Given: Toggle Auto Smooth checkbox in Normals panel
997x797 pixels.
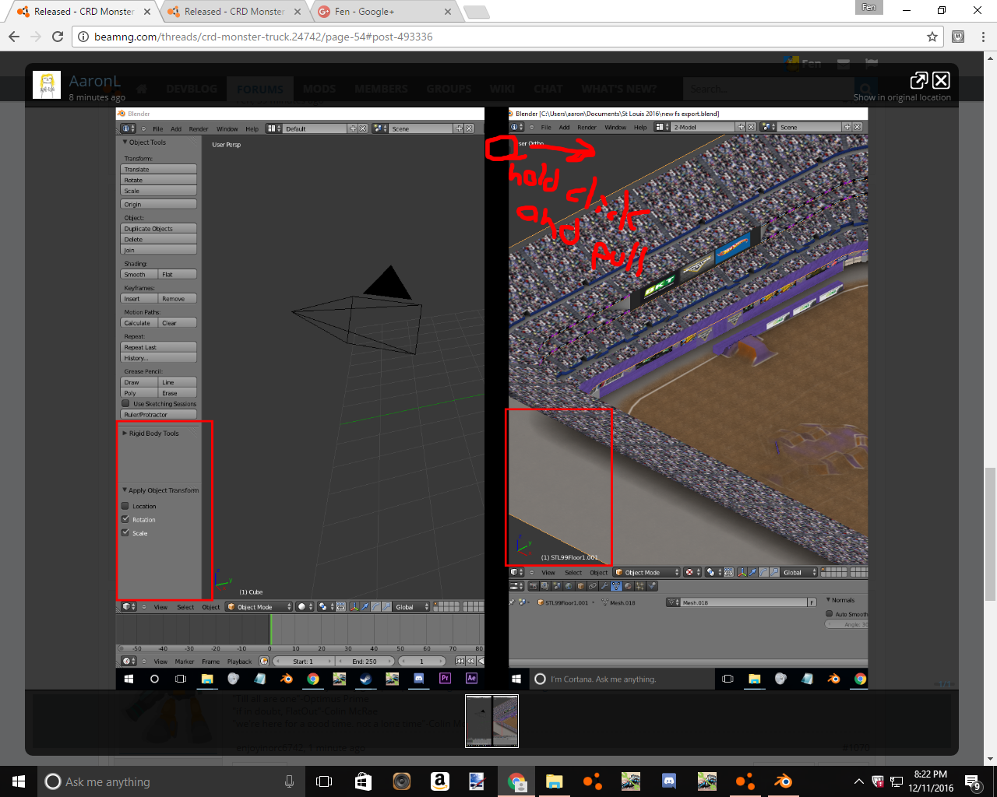Looking at the screenshot, I should tap(829, 613).
